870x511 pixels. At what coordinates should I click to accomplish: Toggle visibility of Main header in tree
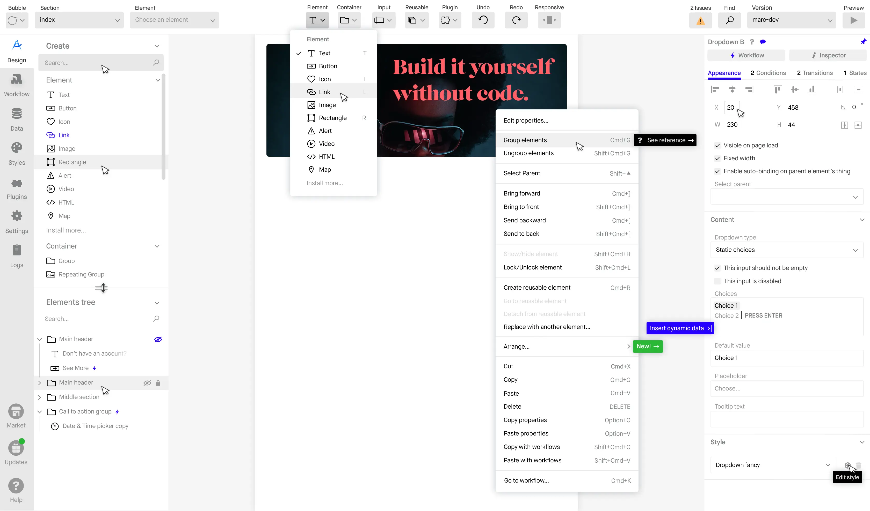coord(158,339)
